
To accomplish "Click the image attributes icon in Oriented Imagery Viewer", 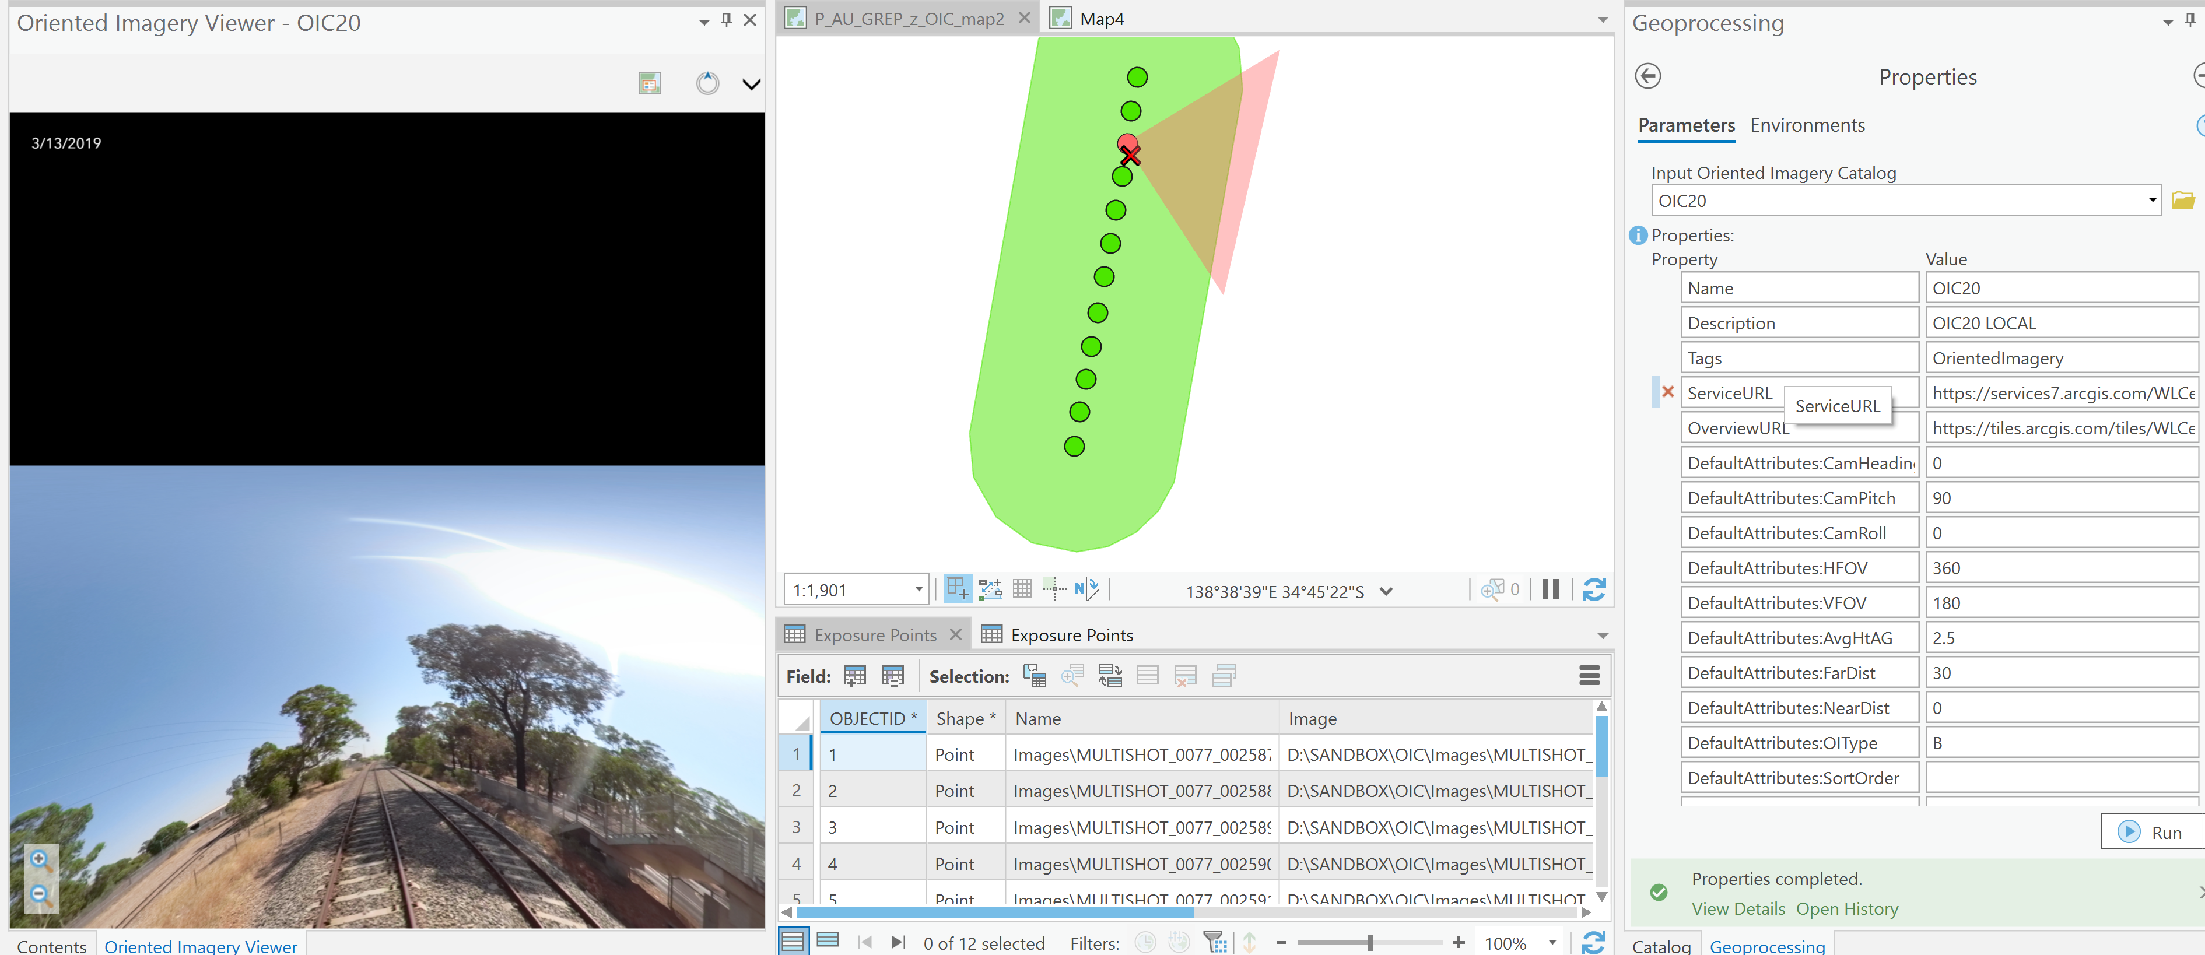I will pyautogui.click(x=650, y=83).
